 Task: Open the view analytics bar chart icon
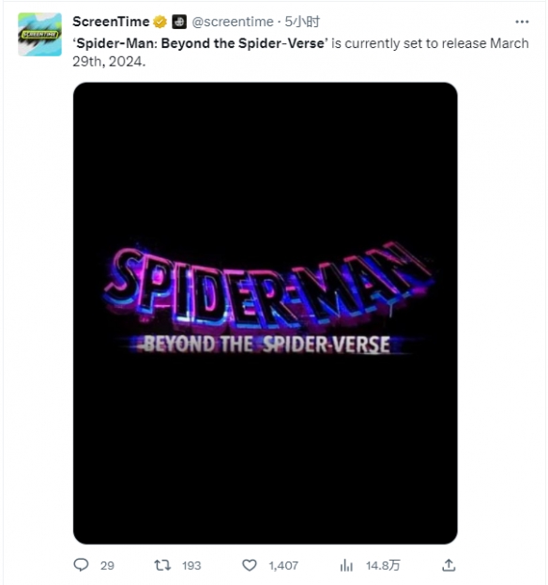[346, 565]
